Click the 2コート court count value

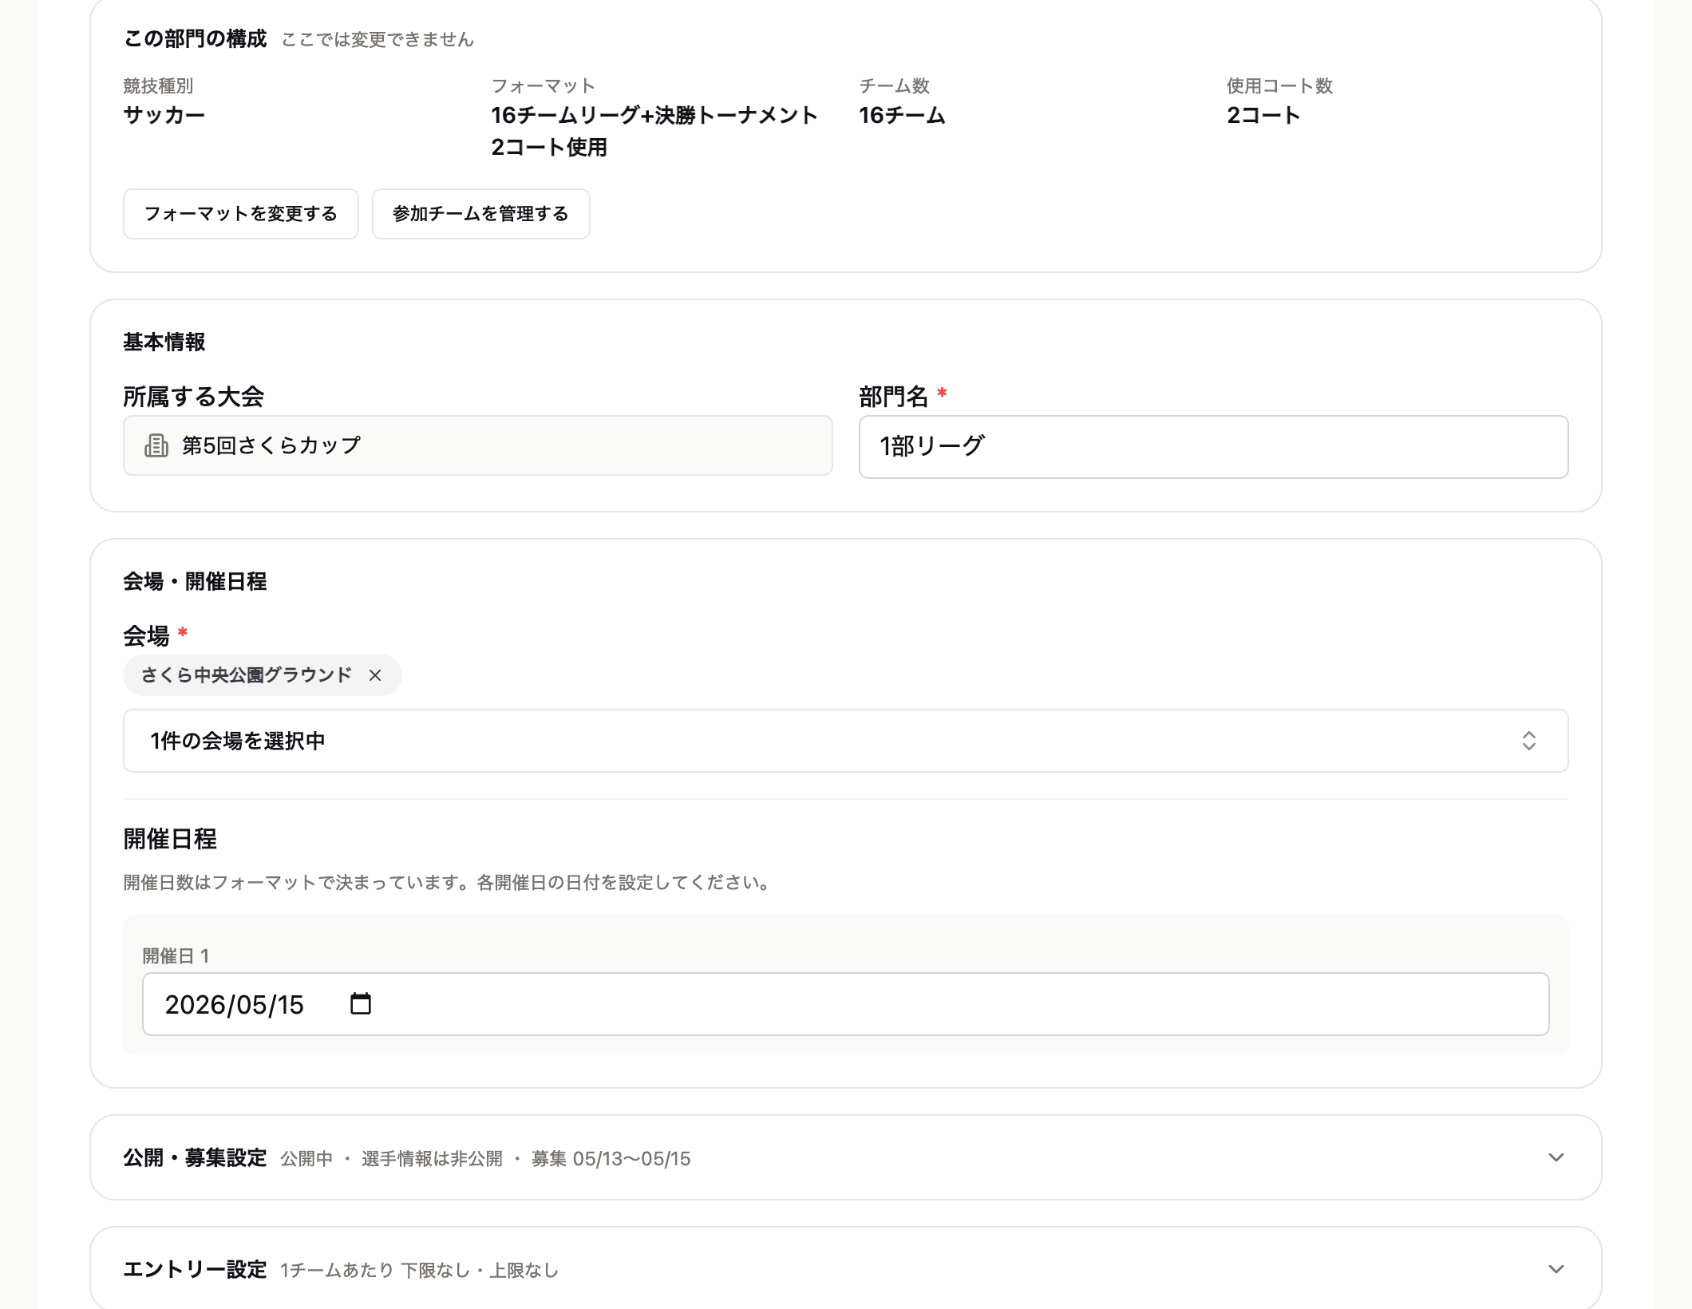click(x=1263, y=115)
